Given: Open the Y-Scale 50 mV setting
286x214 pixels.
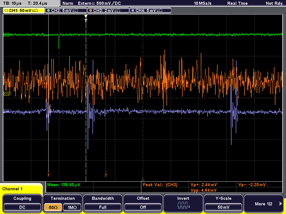Looking at the screenshot, I should tap(223, 203).
